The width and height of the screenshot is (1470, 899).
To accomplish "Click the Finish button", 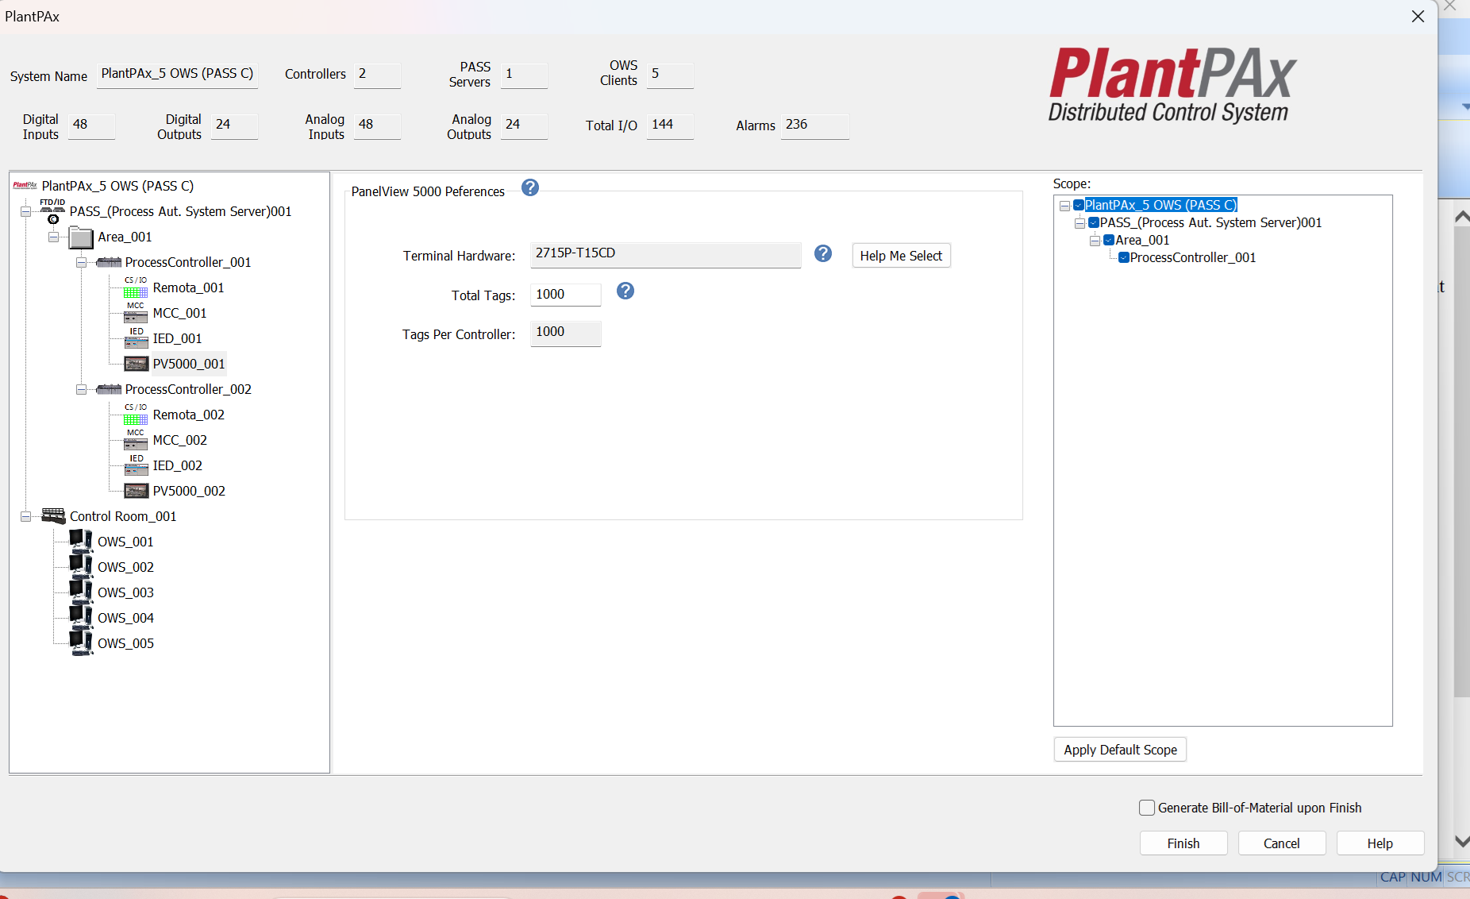I will pos(1183,843).
